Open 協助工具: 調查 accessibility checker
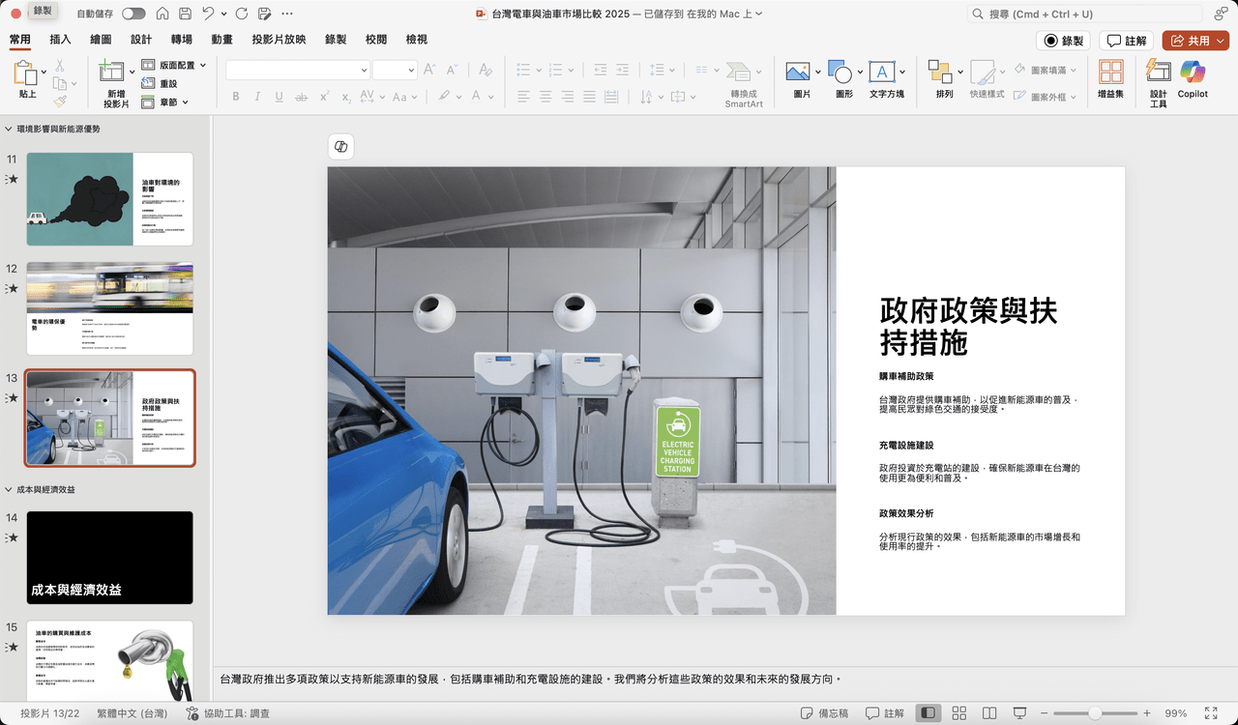 click(x=227, y=713)
